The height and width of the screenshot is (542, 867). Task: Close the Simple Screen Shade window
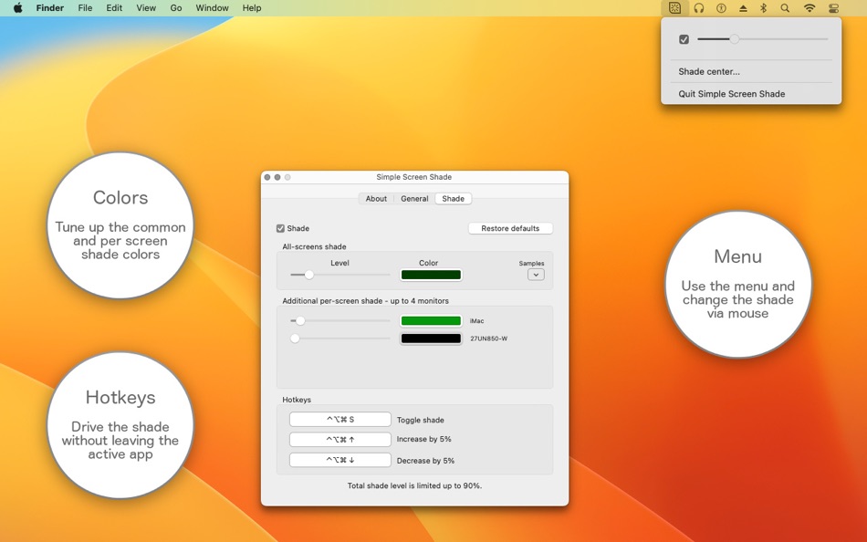pos(267,177)
